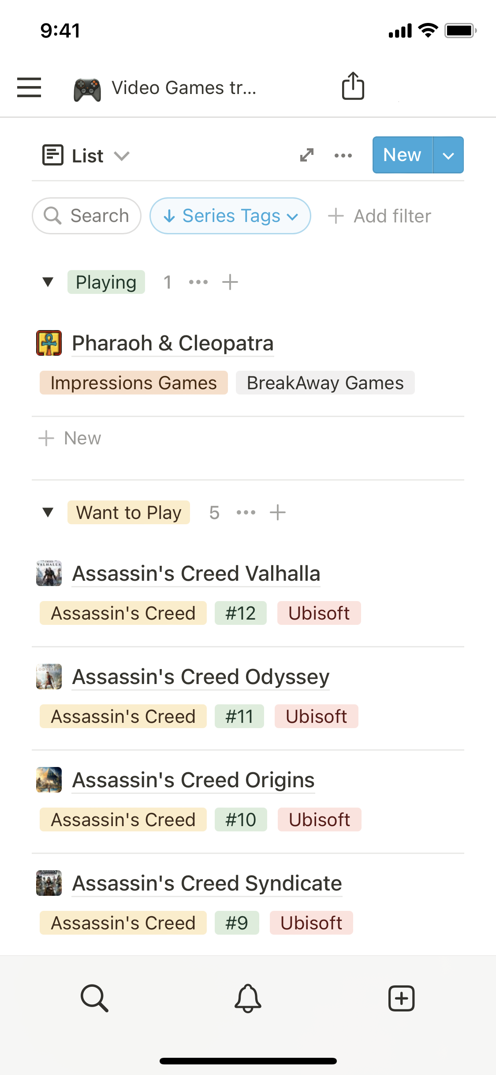
Task: Collapse the Playing group
Action: point(48,282)
